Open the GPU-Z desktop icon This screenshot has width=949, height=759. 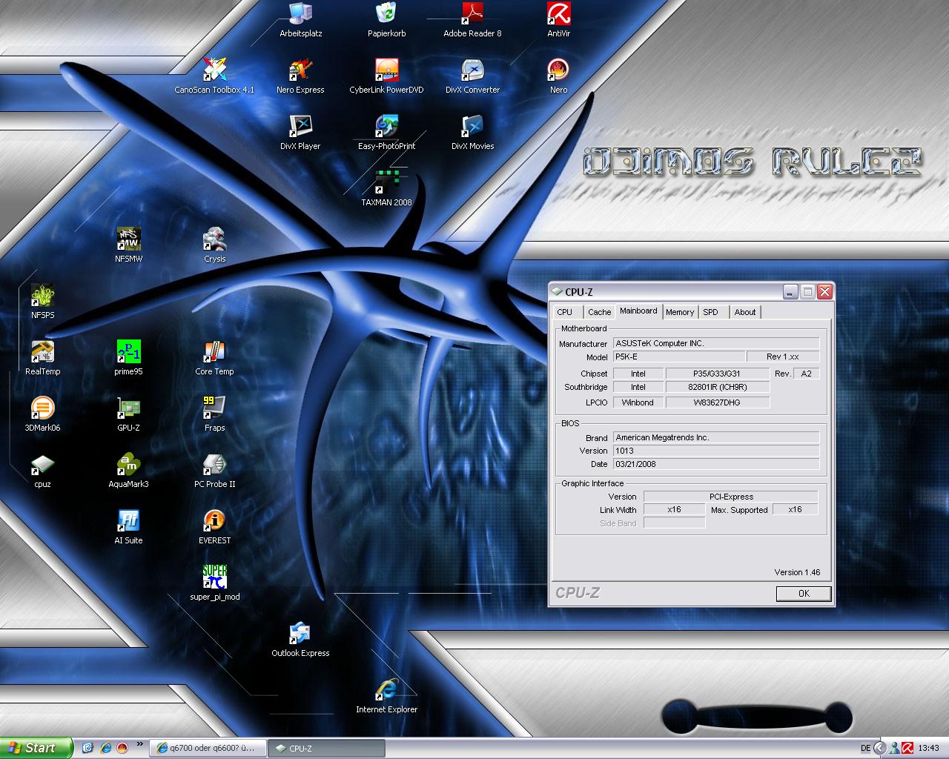click(x=128, y=414)
